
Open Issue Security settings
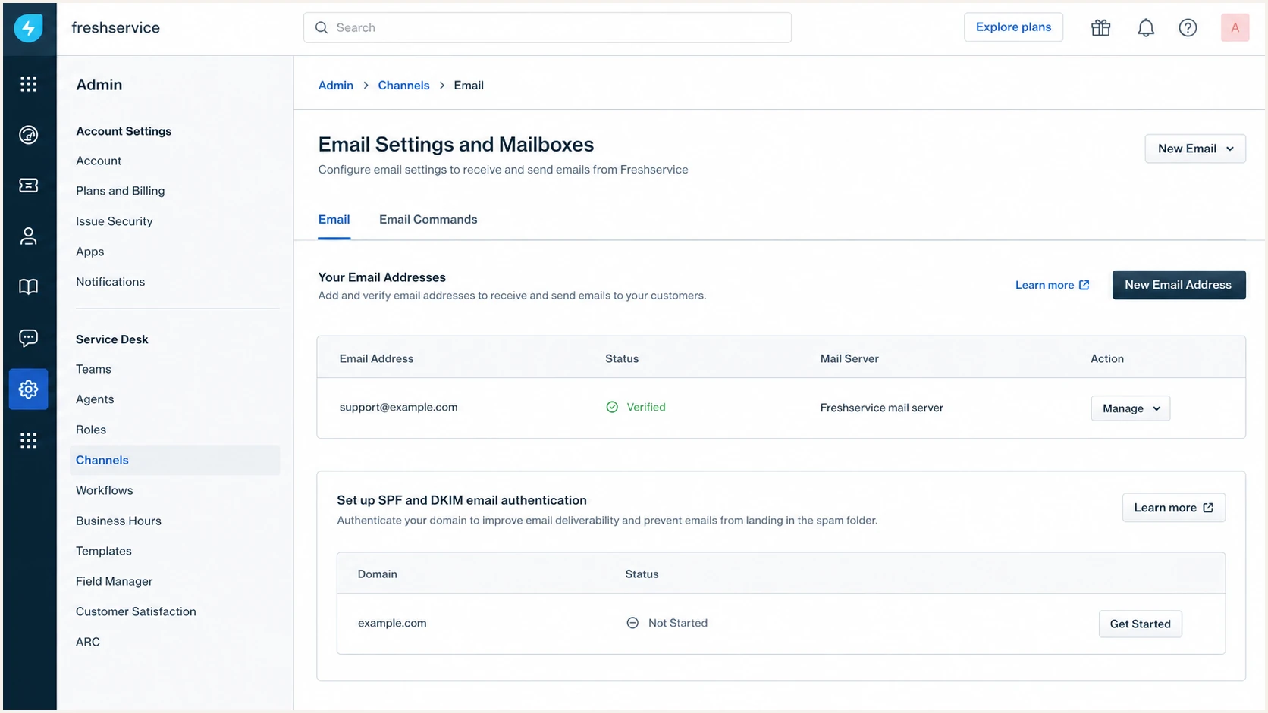[114, 221]
